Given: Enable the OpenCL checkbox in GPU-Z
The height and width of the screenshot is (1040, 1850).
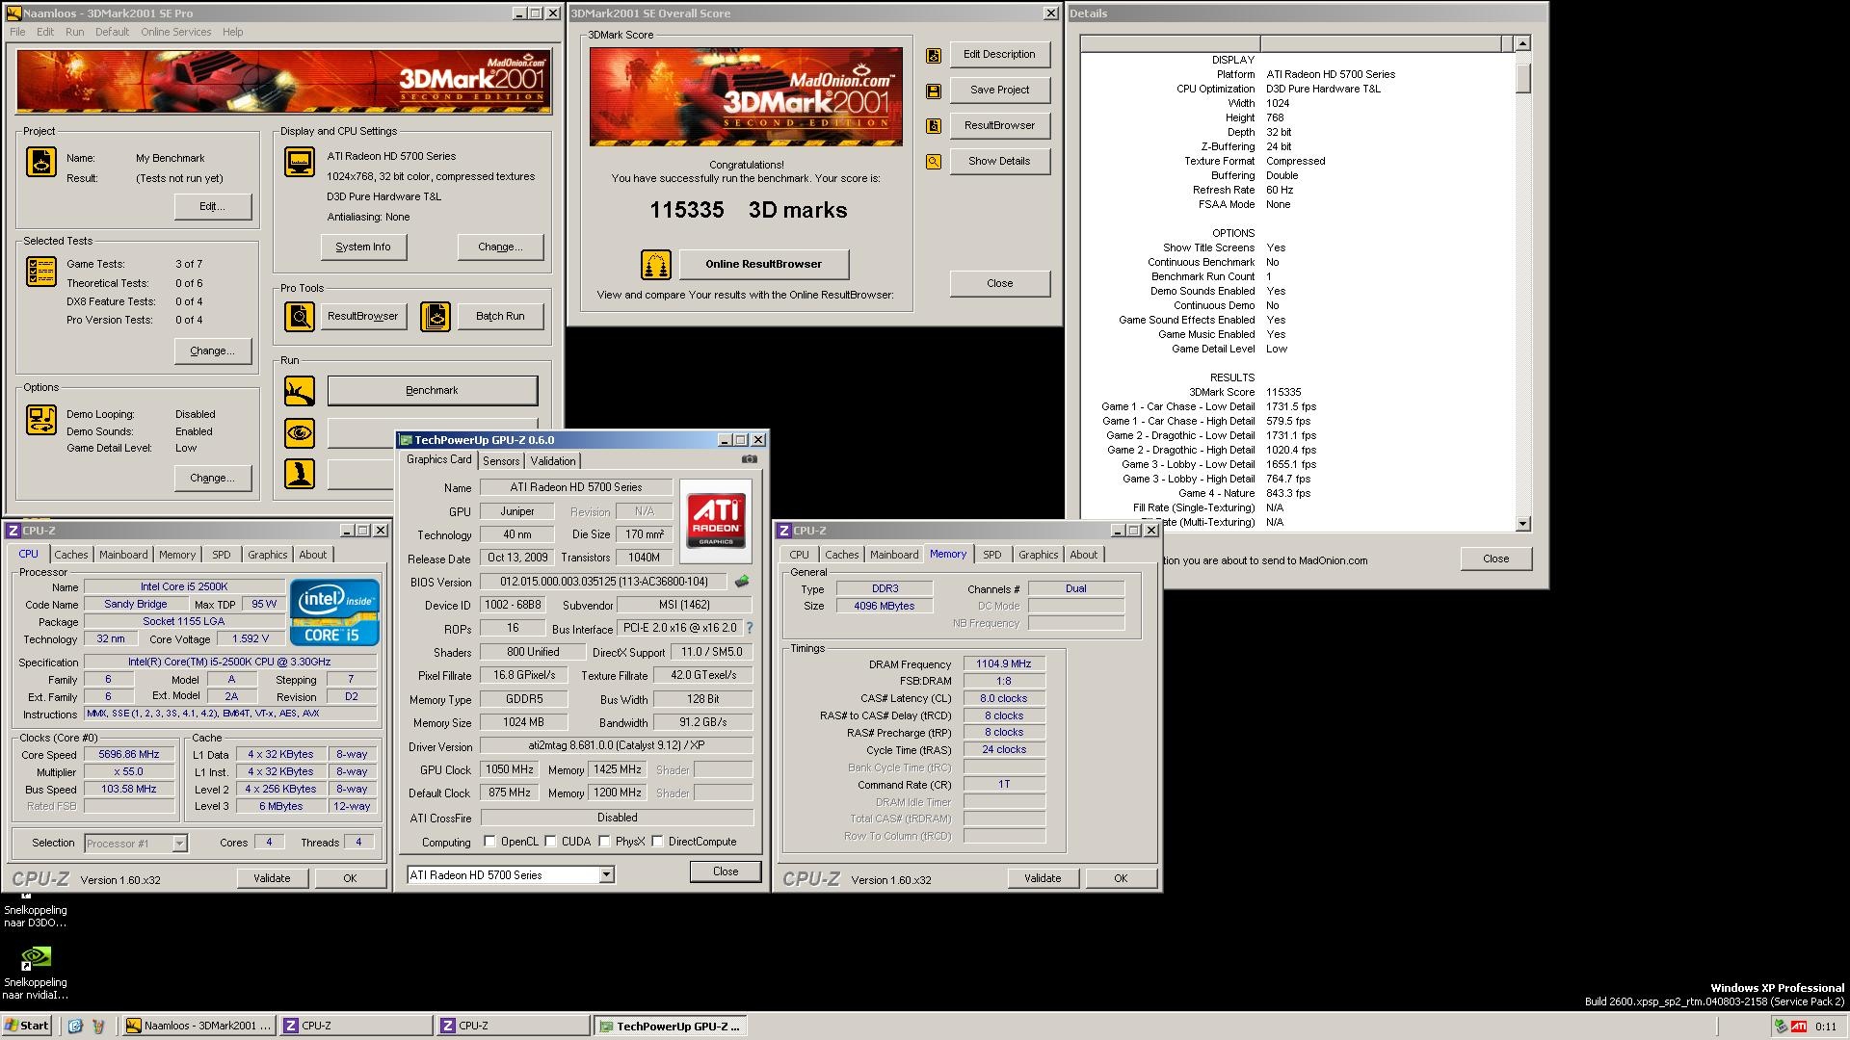Looking at the screenshot, I should 489,842.
